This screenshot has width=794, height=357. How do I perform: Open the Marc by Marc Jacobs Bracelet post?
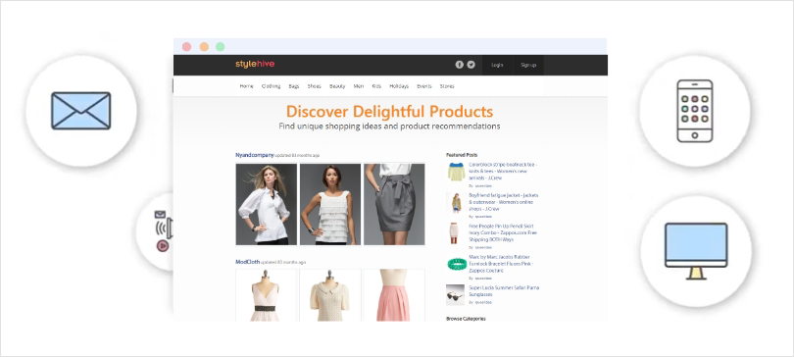[501, 263]
